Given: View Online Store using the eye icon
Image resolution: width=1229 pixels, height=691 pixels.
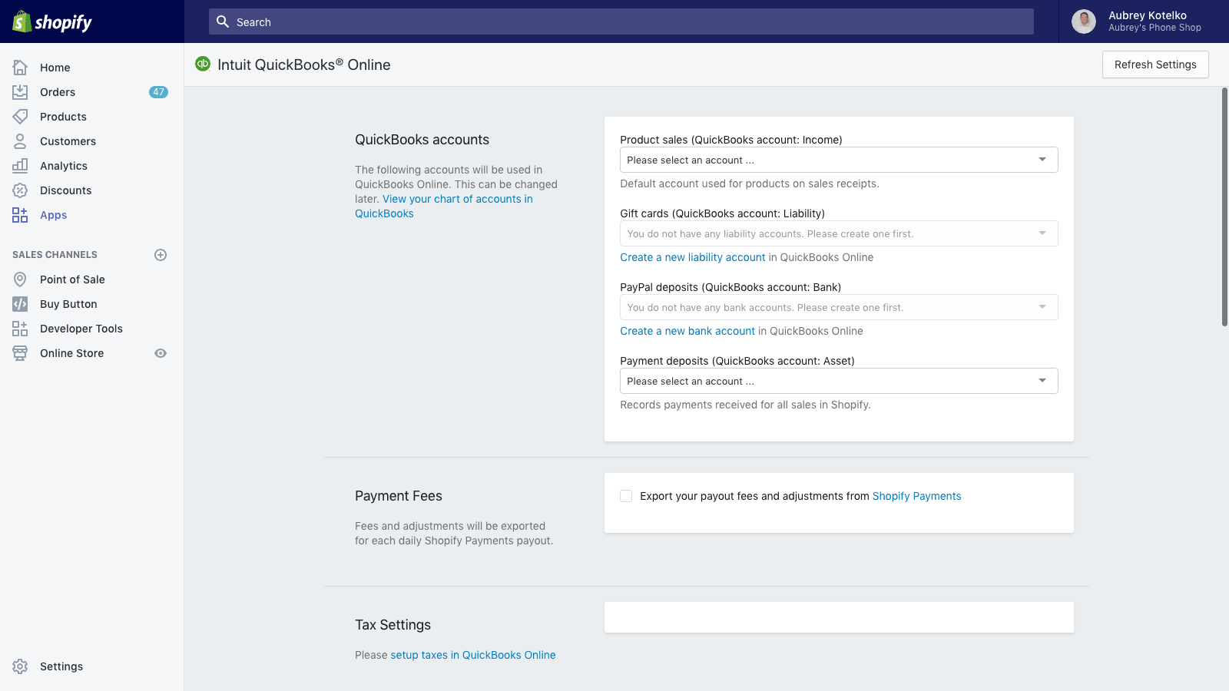Looking at the screenshot, I should pos(161,353).
